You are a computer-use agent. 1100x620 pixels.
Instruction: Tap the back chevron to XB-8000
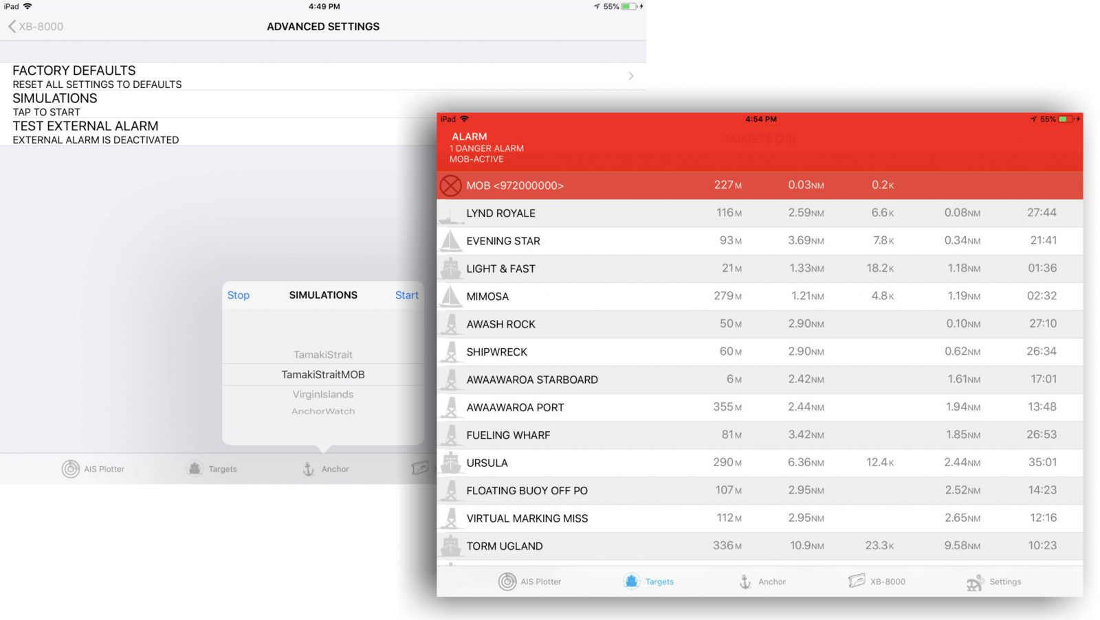tap(12, 27)
